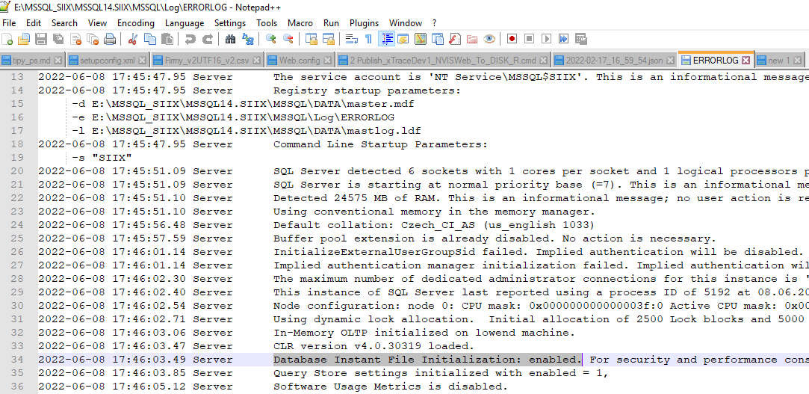Viewport: 809px width, 394px height.
Task: Run macro multiple times icon
Action: pos(563,39)
